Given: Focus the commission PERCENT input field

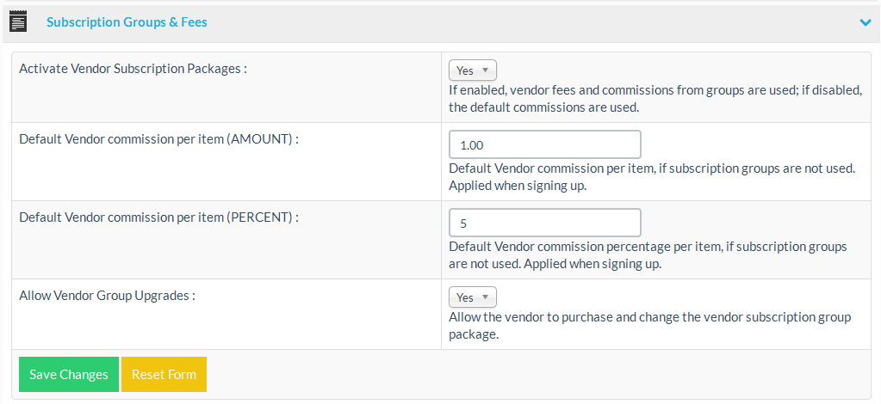Looking at the screenshot, I should coord(545,223).
